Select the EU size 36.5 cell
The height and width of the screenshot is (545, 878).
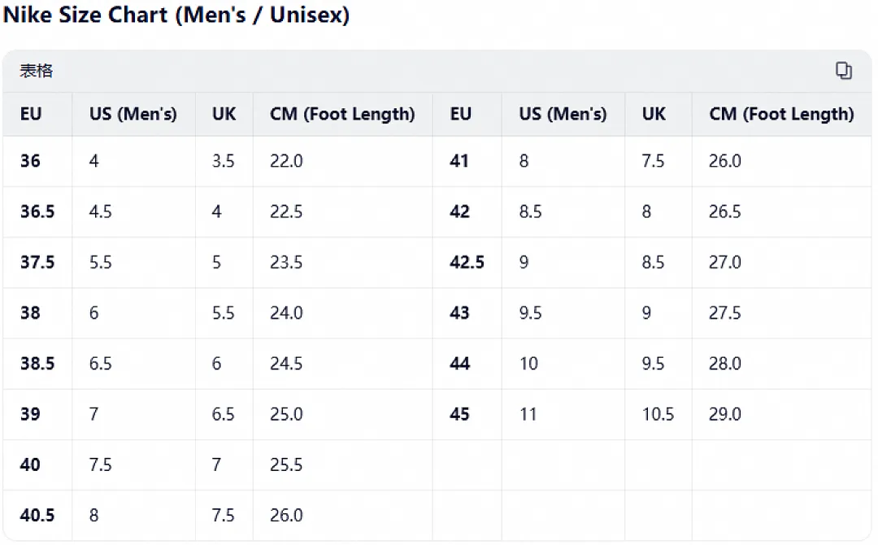[37, 211]
